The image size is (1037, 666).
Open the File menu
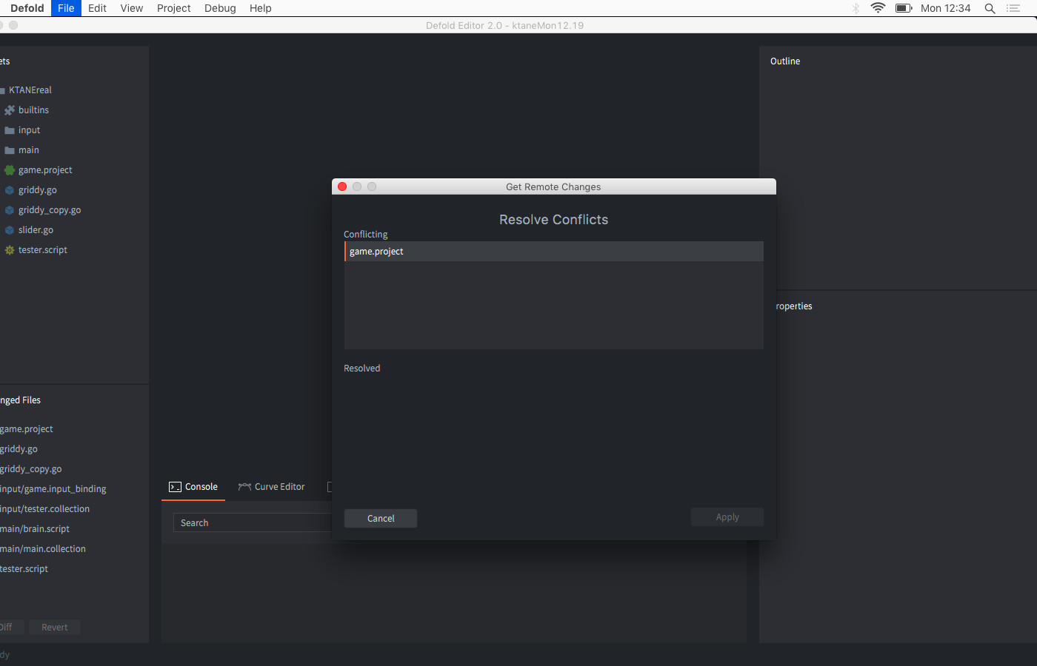click(x=66, y=8)
